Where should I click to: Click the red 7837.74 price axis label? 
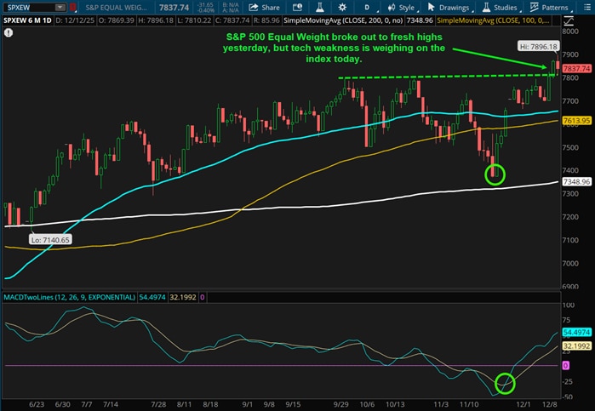tap(577, 69)
